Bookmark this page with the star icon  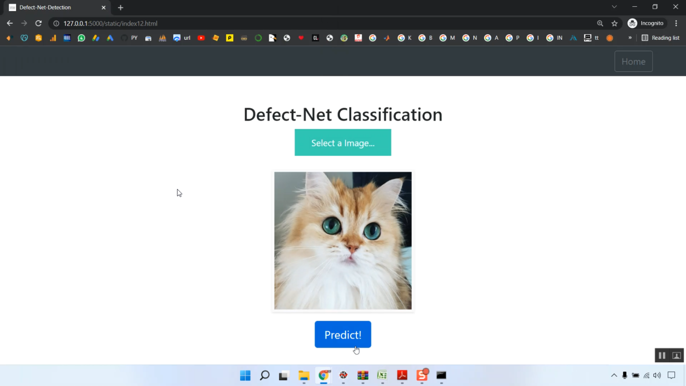(x=615, y=23)
